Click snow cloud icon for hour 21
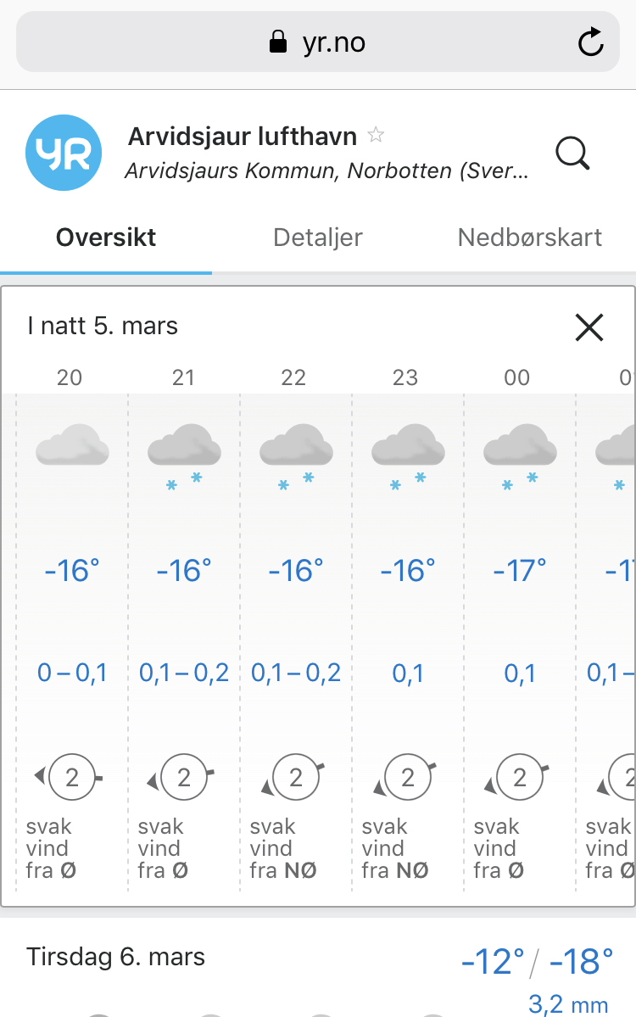The height and width of the screenshot is (1017, 636). [x=184, y=455]
